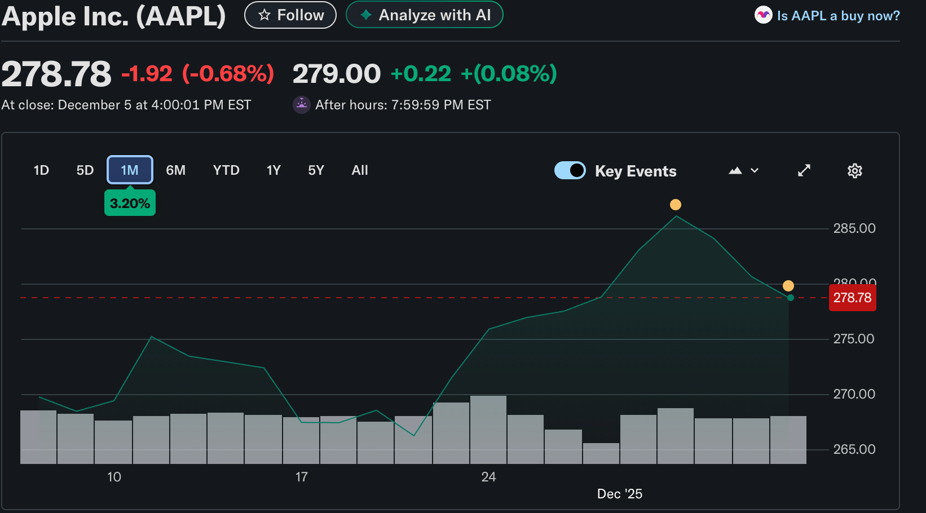926x513 pixels.
Task: Open the "Is AAPL a buy now?" link
Action: click(x=838, y=16)
